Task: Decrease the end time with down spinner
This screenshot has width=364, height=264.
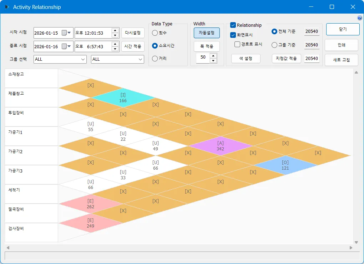Action: (x=115, y=49)
